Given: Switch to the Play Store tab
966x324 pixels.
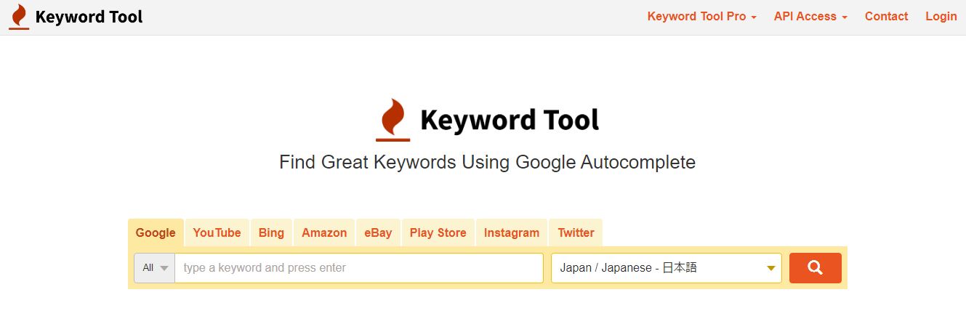Looking at the screenshot, I should tap(438, 232).
